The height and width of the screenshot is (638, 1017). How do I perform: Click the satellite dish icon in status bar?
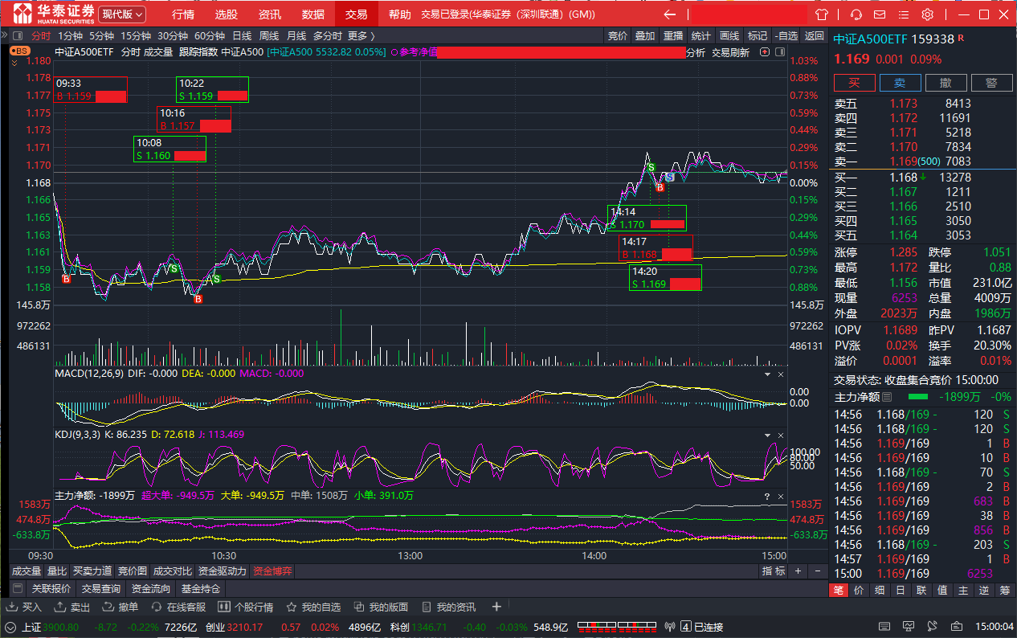click(x=930, y=626)
